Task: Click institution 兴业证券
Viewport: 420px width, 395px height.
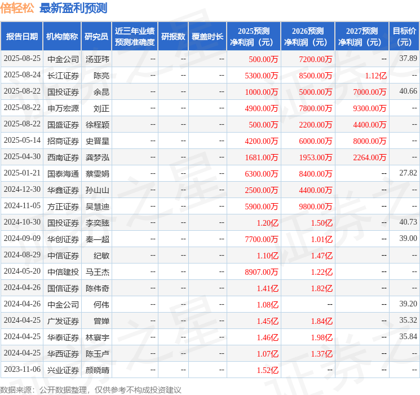Action: 63,370
